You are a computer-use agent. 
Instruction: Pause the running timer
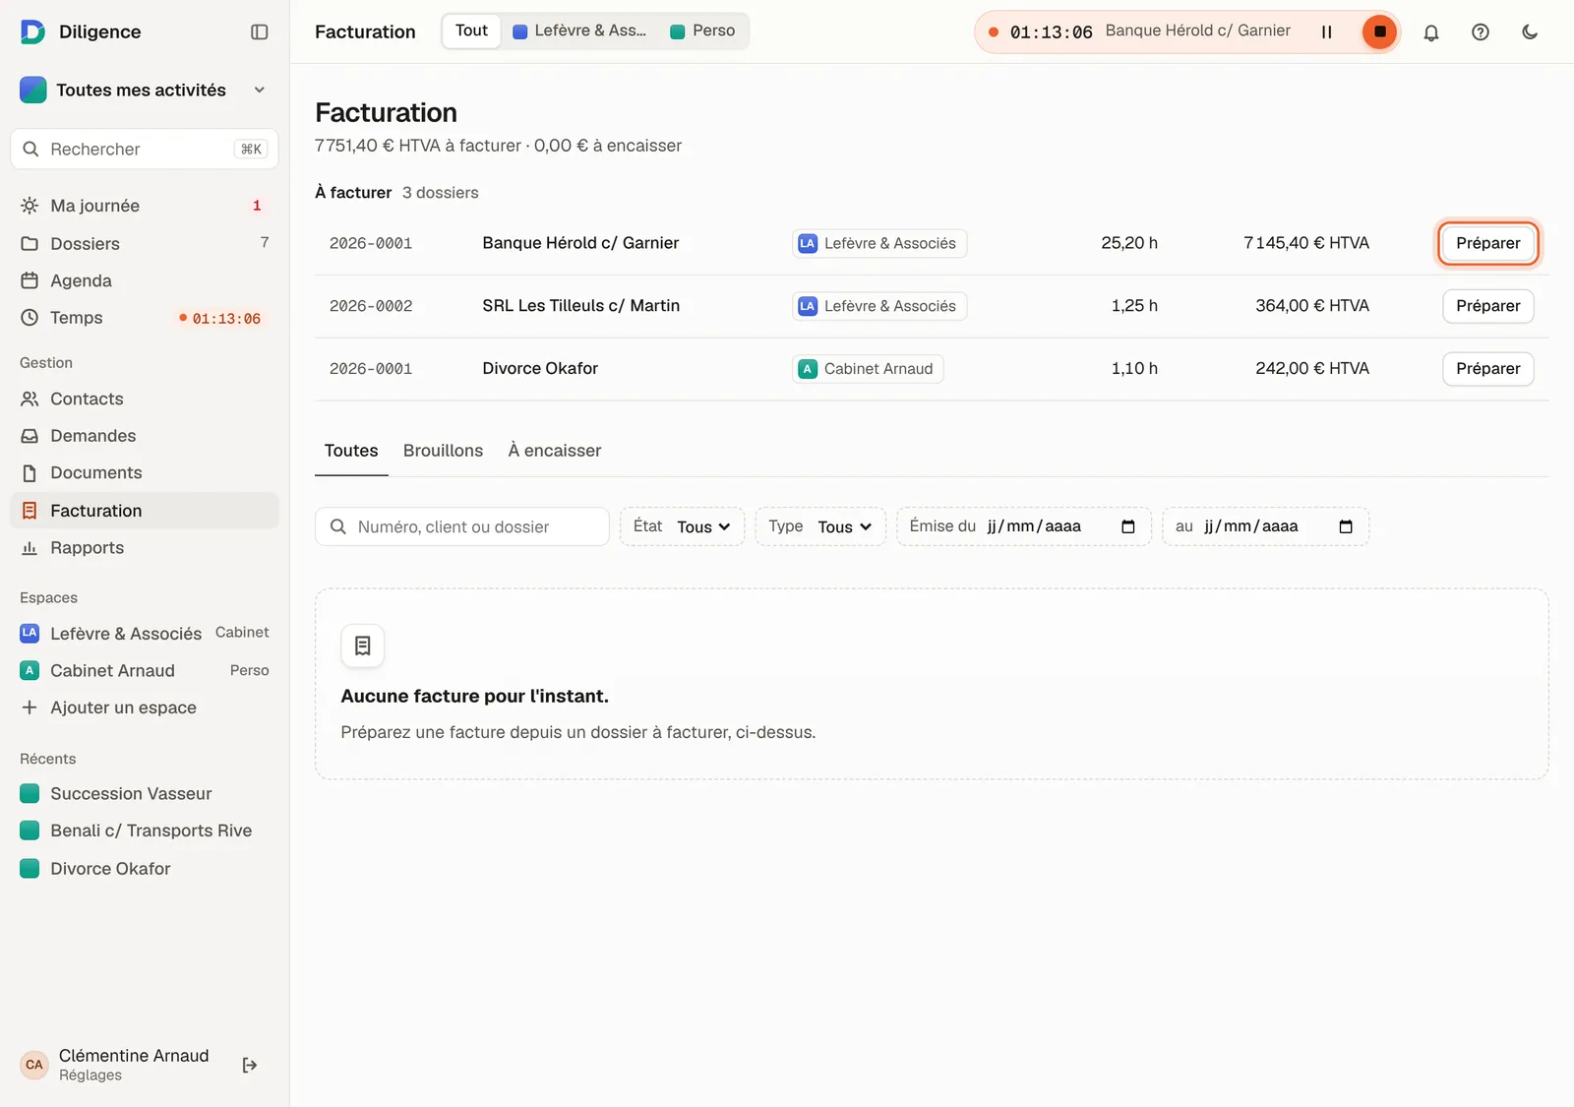[1326, 31]
